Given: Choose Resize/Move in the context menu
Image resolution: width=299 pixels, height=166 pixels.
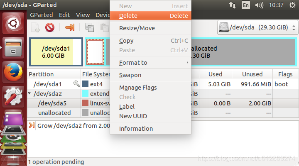Looking at the screenshot, I should tap(150, 28).
